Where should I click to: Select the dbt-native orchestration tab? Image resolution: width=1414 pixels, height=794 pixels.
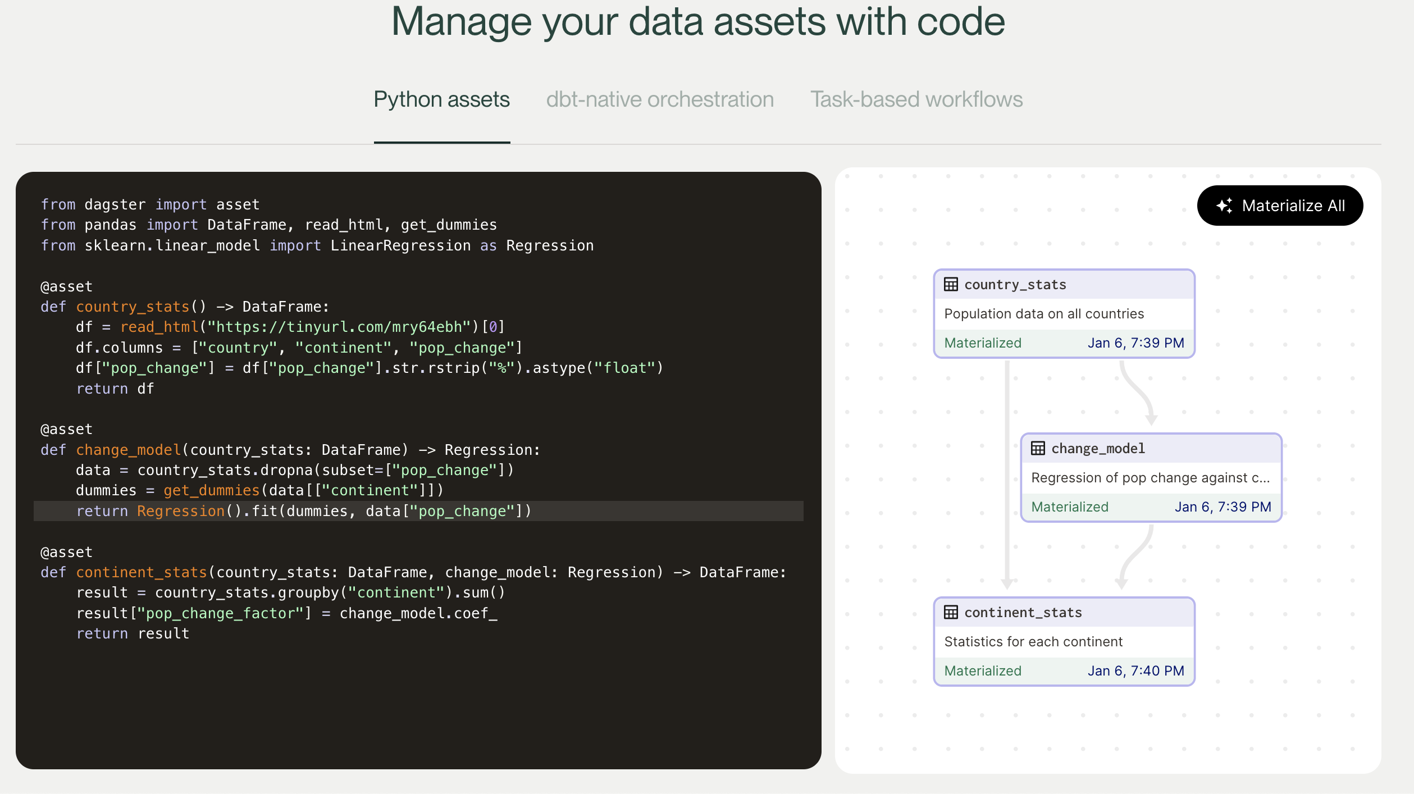tap(660, 98)
